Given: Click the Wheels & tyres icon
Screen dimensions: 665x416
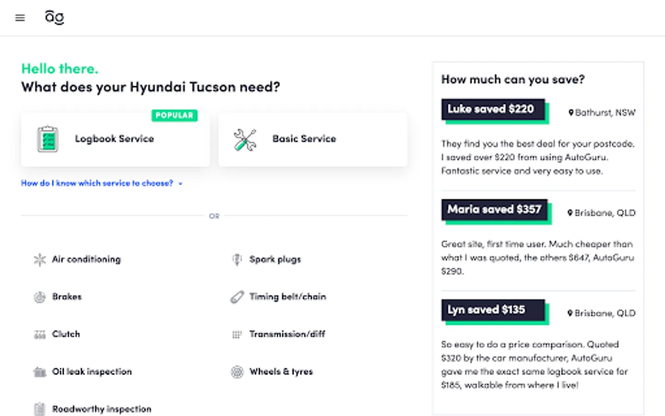Looking at the screenshot, I should point(237,372).
